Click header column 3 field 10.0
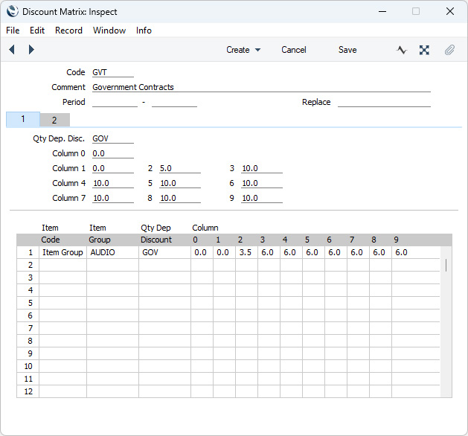 (x=262, y=169)
